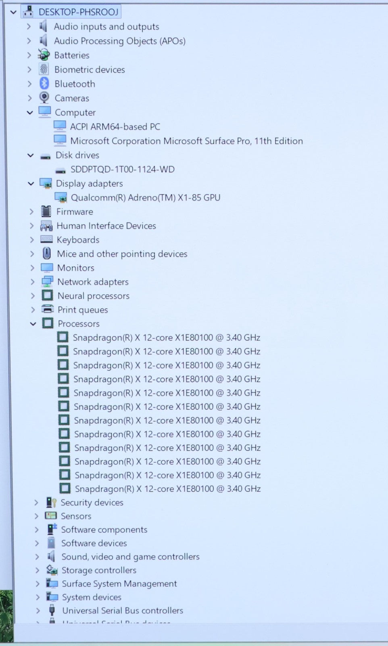
Task: Collapse the Display adapters category
Action: [31, 184]
